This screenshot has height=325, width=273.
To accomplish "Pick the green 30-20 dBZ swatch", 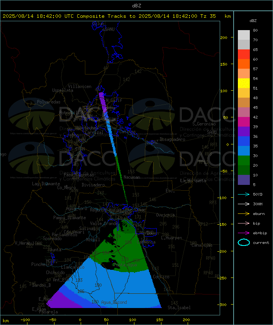I will (244, 161).
